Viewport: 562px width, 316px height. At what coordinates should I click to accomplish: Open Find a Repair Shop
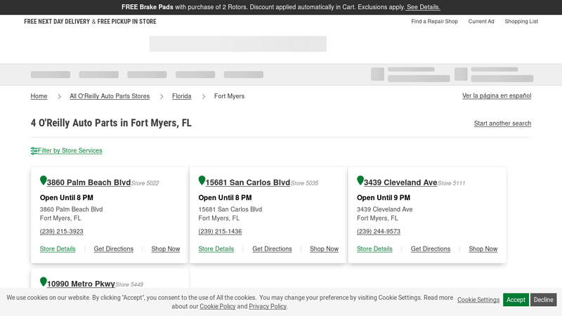[434, 22]
